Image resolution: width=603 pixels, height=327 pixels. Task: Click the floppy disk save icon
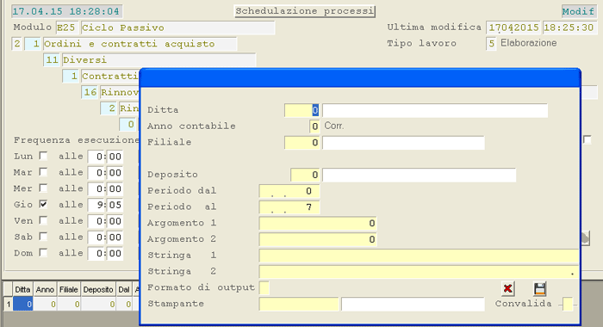(539, 288)
